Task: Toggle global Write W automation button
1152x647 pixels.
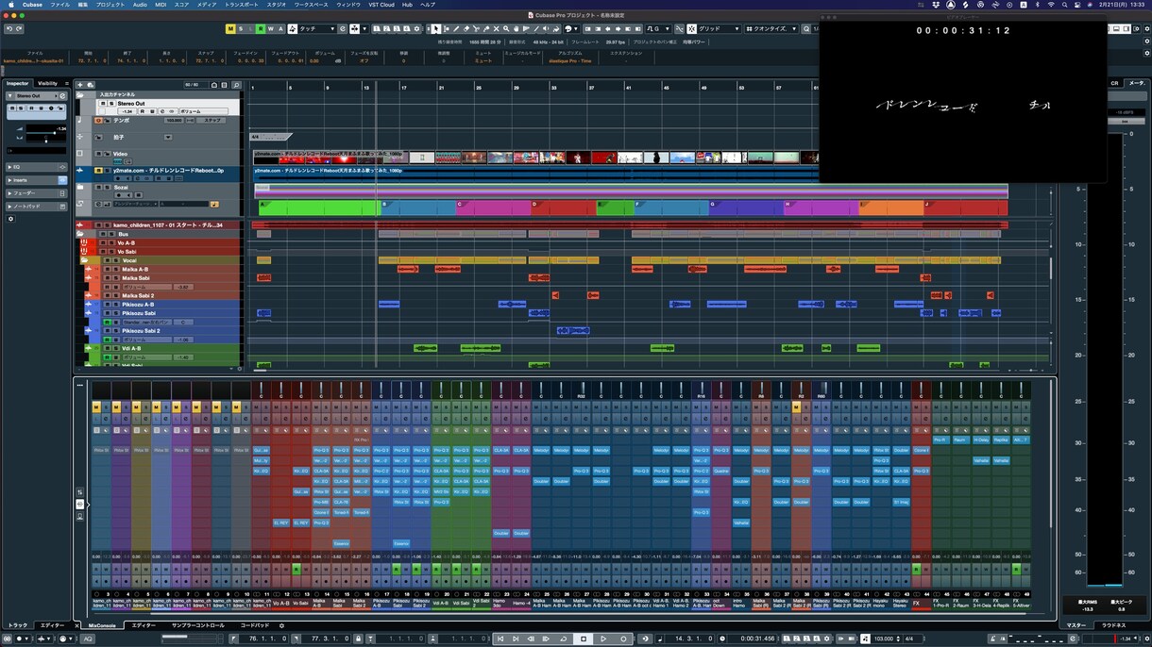Action: pyautogui.click(x=271, y=29)
